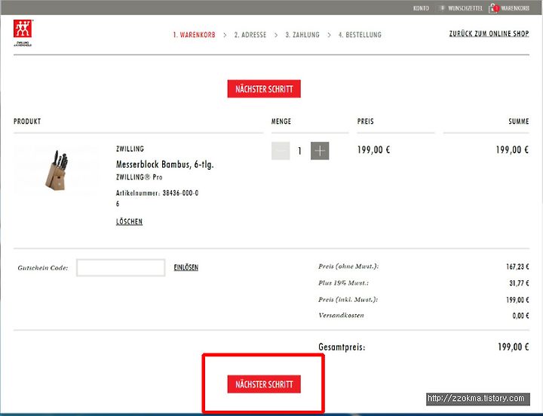Go back via Zurück zum Online Shop
Viewport: 543px width, 416px height.
(x=489, y=34)
